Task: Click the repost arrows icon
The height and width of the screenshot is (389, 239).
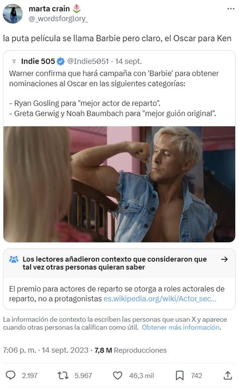Action: coord(63,375)
